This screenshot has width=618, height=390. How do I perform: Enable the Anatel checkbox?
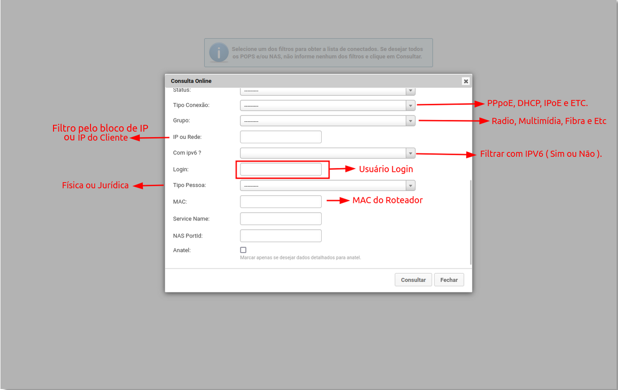click(243, 250)
